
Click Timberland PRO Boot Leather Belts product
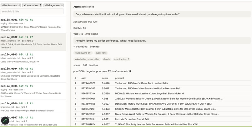click(141, 83)
